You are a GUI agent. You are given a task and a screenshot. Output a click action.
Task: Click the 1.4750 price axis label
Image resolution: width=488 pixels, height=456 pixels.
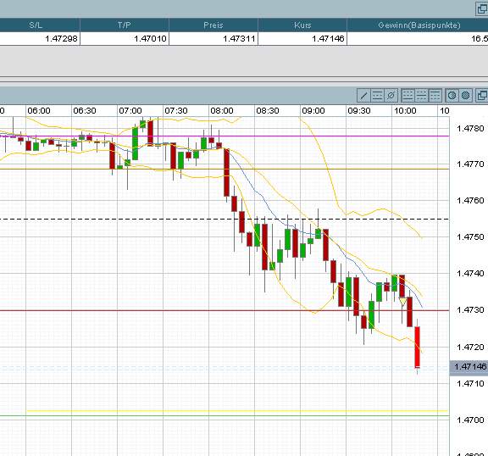(470, 236)
